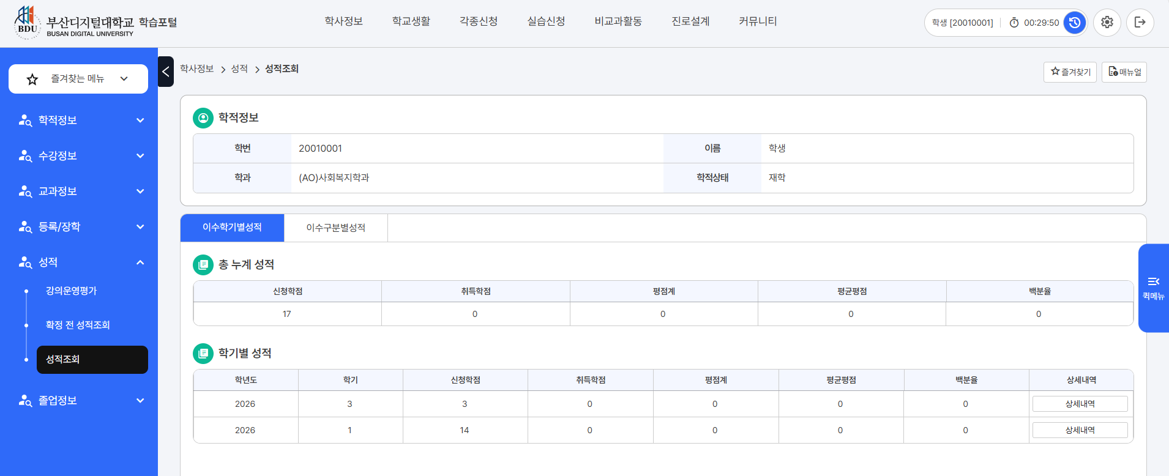Viewport: 1169px width, 476px height.
Task: Click the star icon in 즐겨찾는 메뉴
Action: pos(32,79)
